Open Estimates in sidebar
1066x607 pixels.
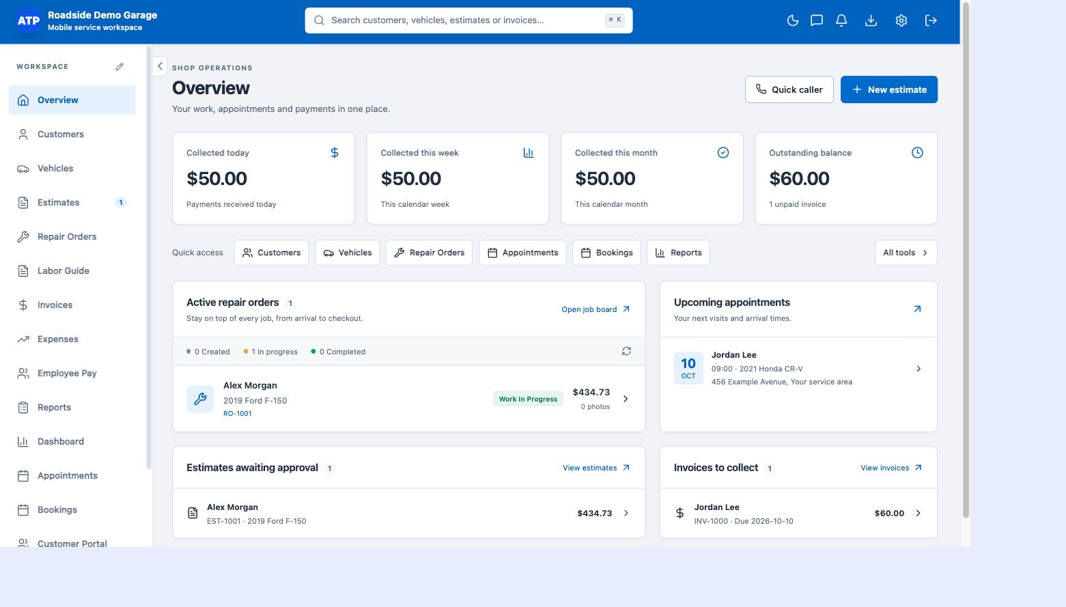click(72, 202)
